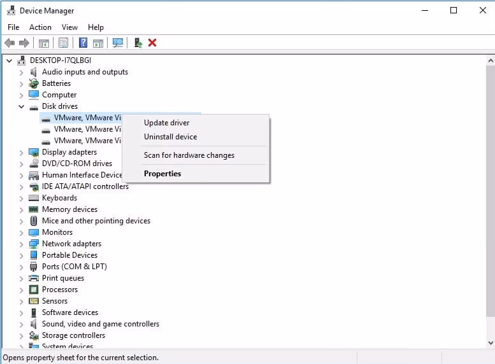Open the Action menu
The height and width of the screenshot is (364, 495).
pyautogui.click(x=40, y=27)
